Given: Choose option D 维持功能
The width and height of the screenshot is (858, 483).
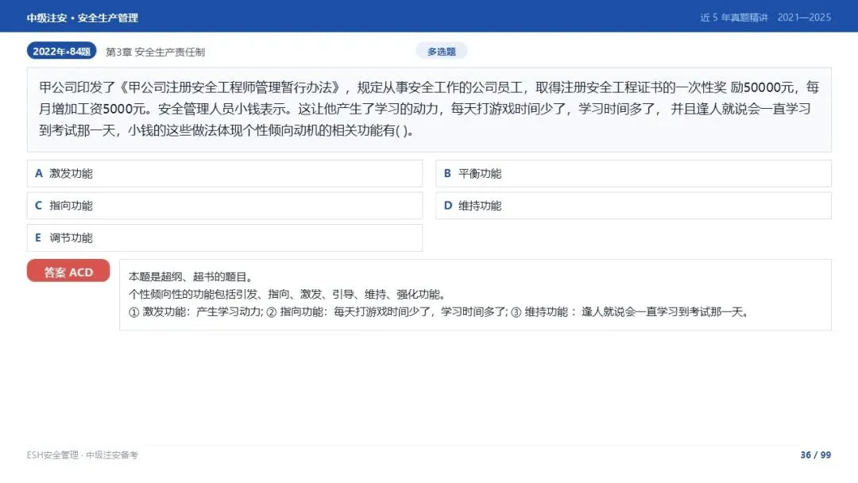Looking at the screenshot, I should point(634,206).
